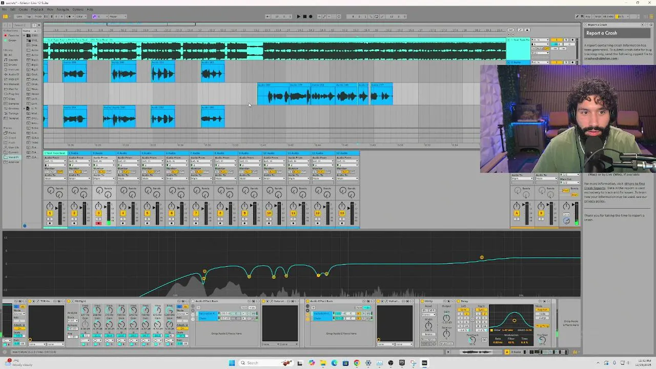Open the File menu
The width and height of the screenshot is (656, 369).
tap(5, 9)
